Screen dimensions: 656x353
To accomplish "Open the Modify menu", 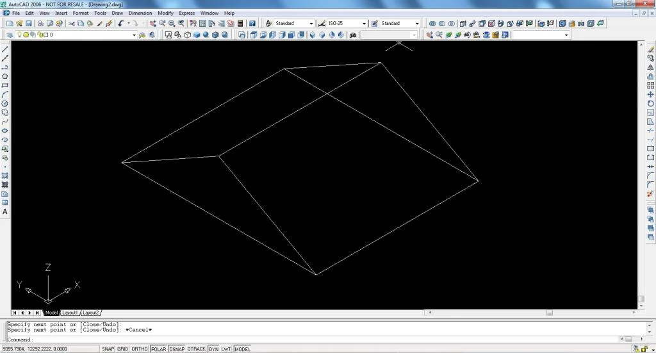I will (x=165, y=13).
